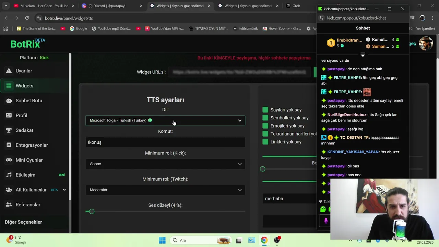
Task: Click firebirdtran... in Kick leaderboard
Action: click(349, 40)
